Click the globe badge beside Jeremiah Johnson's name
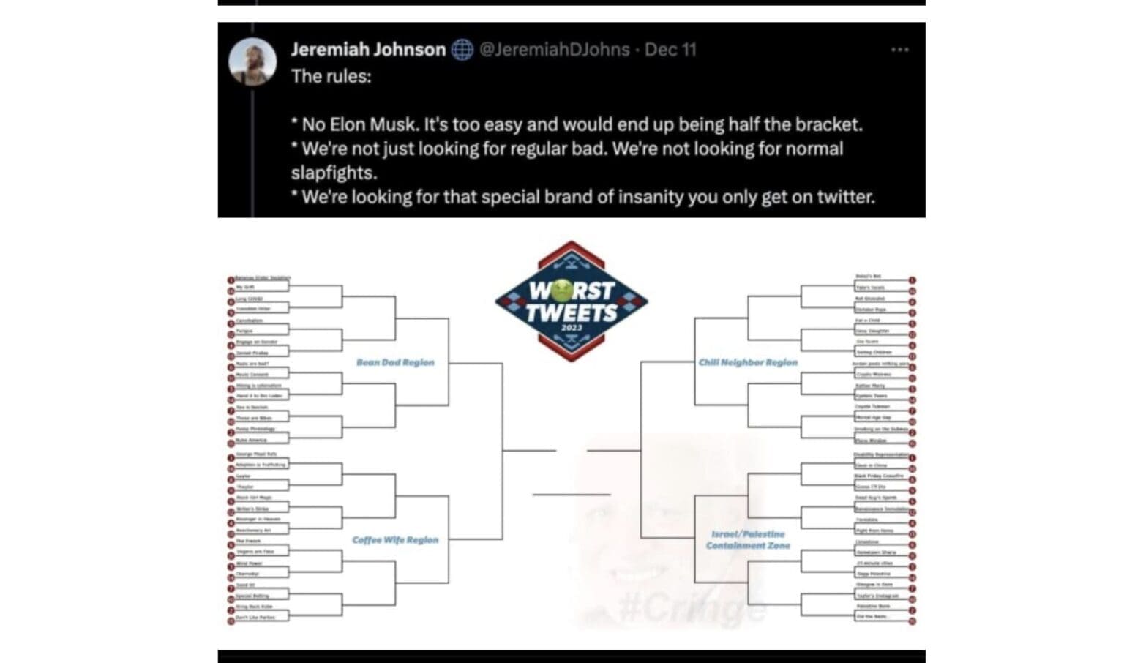 [x=460, y=50]
